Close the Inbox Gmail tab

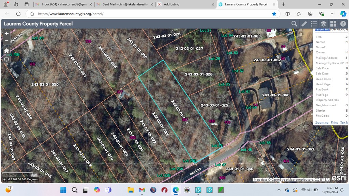point(91,4)
